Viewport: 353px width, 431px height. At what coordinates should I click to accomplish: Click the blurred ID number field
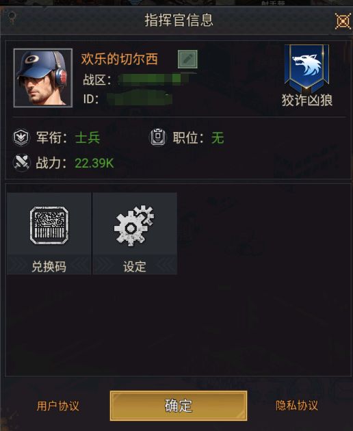click(140, 99)
